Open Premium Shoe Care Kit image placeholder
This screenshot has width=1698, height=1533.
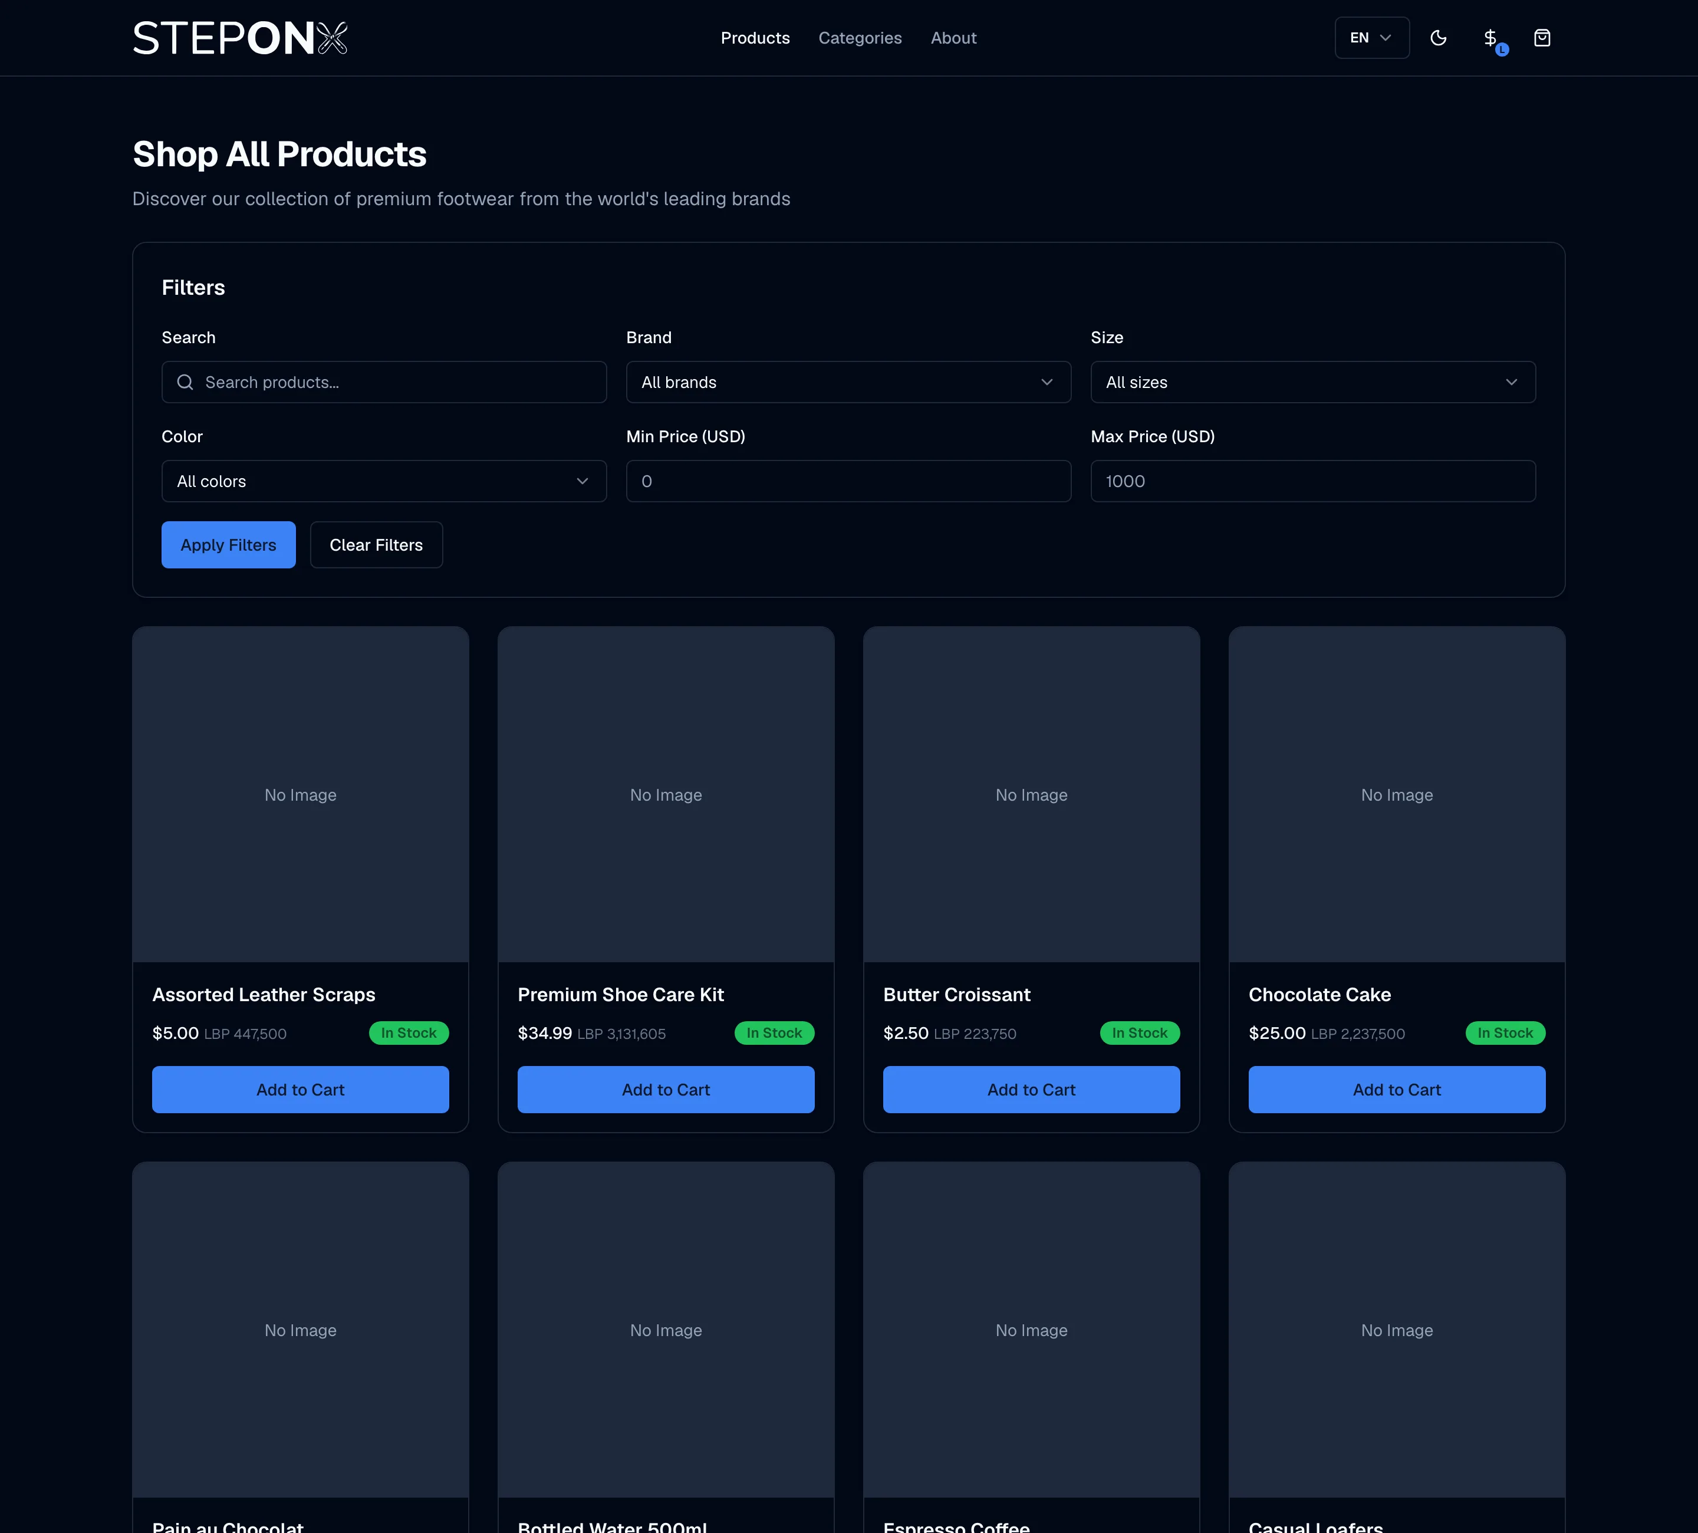tap(666, 794)
